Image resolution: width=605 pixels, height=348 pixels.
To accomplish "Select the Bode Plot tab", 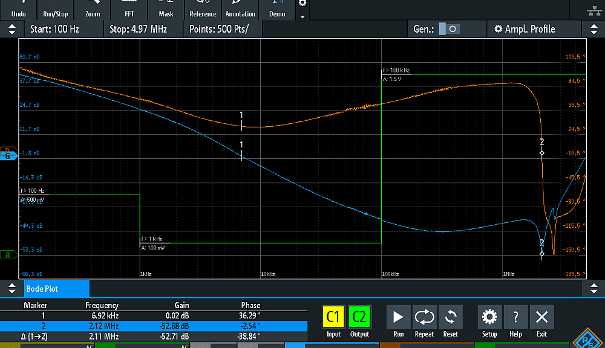I will 56,289.
